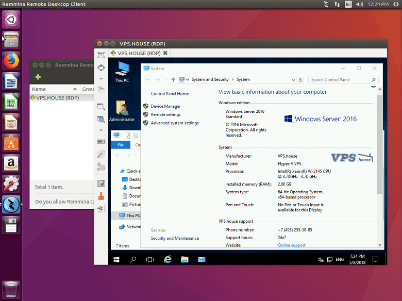The image size is (402, 301).
Task: Click Explorer properties checkmark quick-access icon
Action: point(128,136)
